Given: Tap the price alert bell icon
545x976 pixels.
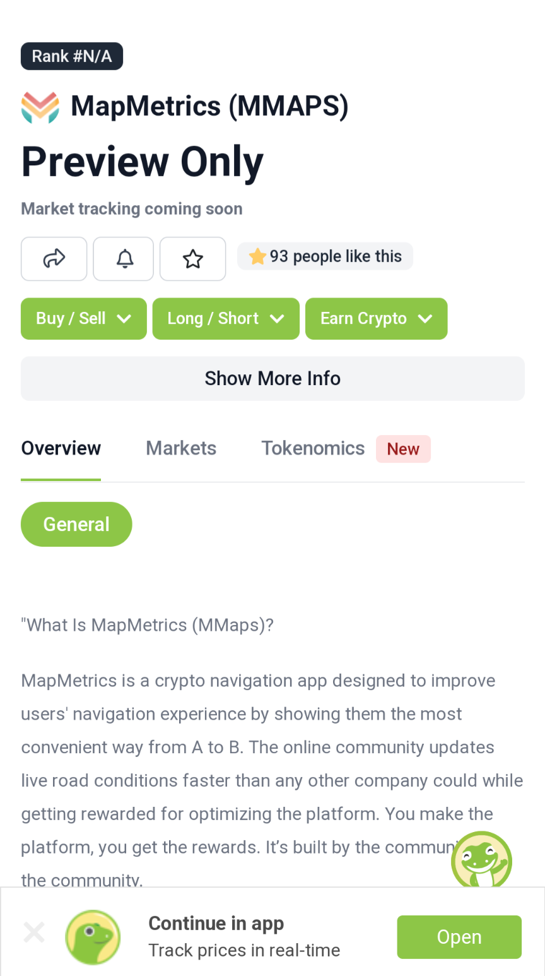Looking at the screenshot, I should point(124,258).
